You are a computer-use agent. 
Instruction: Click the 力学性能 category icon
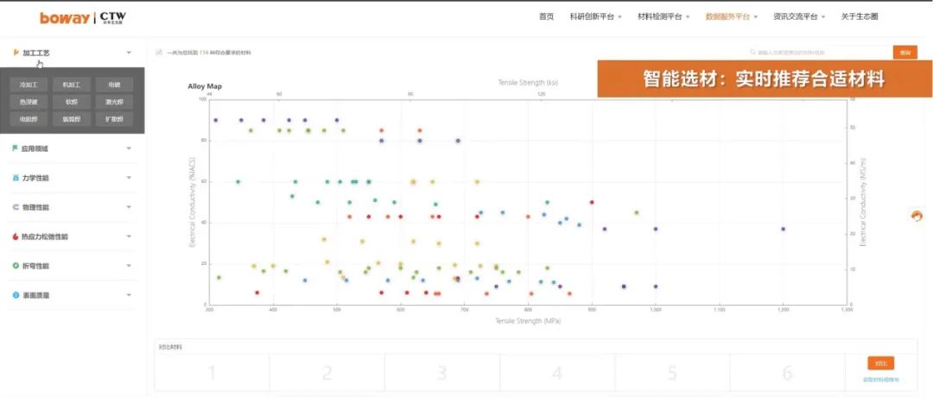tap(16, 177)
